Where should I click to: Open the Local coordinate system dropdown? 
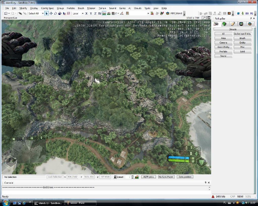click(x=83, y=13)
